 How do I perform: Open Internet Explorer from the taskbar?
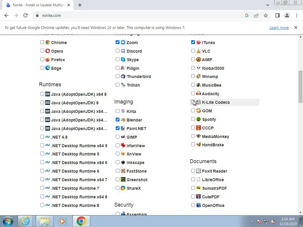pos(25,221)
